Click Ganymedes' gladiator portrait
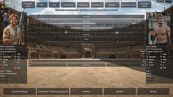 pyautogui.click(x=14, y=28)
